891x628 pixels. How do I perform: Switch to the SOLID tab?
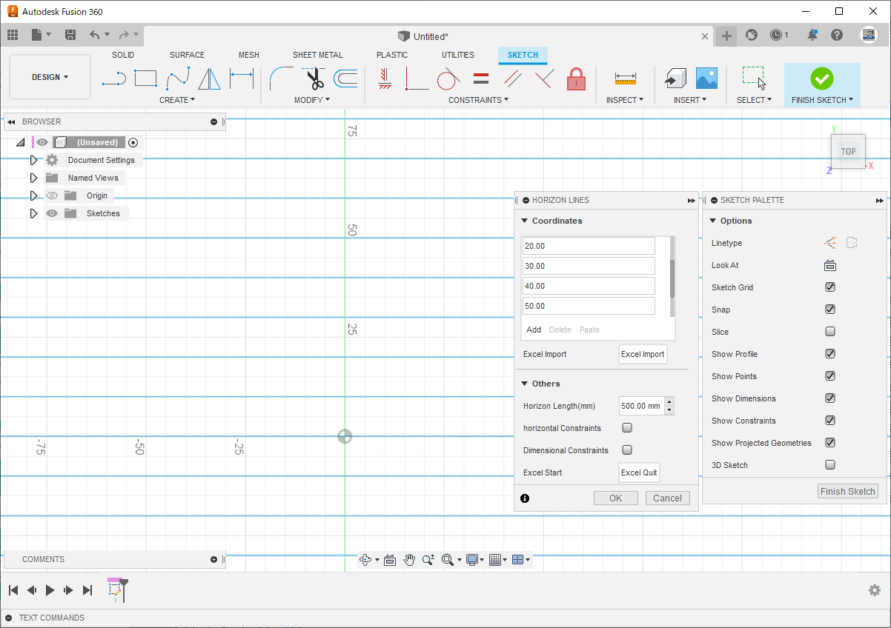tap(123, 55)
